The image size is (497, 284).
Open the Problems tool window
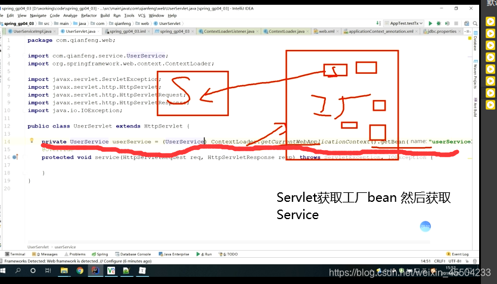pyautogui.click(x=75, y=254)
